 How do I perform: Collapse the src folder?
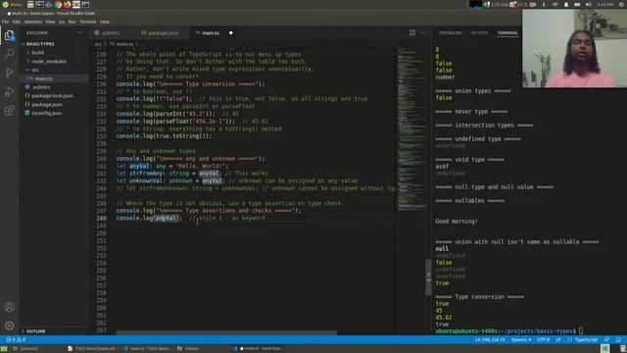[x=54, y=70]
